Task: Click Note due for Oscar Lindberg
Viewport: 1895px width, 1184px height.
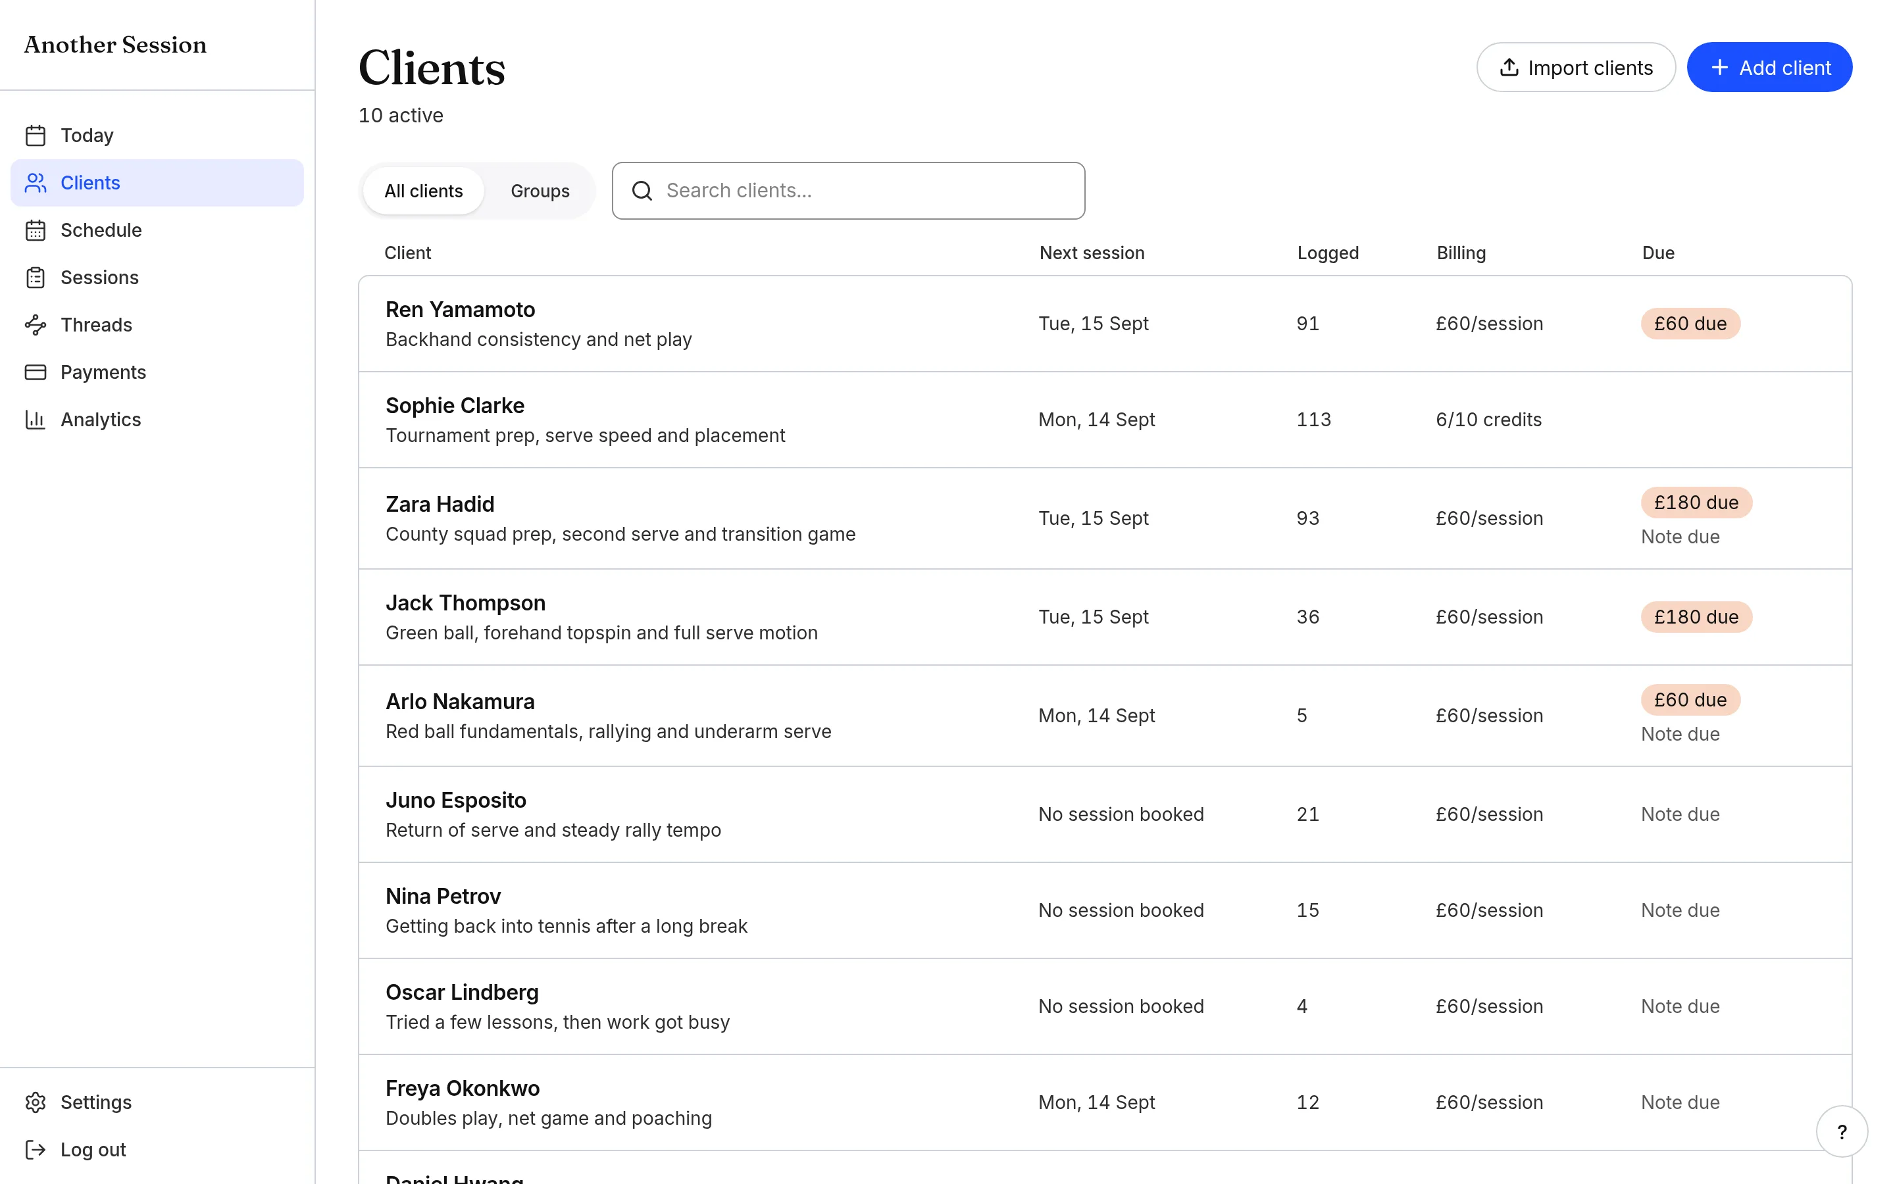Action: pos(1680,1006)
